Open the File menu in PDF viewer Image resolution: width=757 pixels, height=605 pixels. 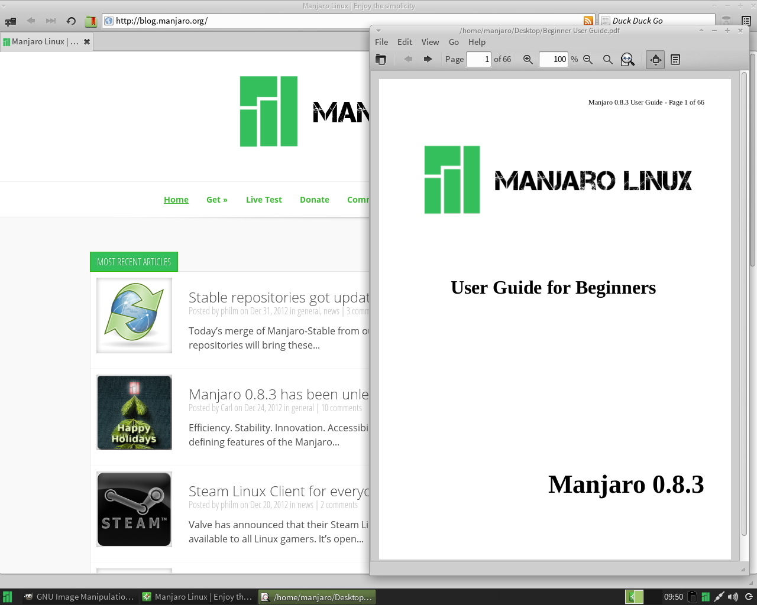tap(381, 42)
